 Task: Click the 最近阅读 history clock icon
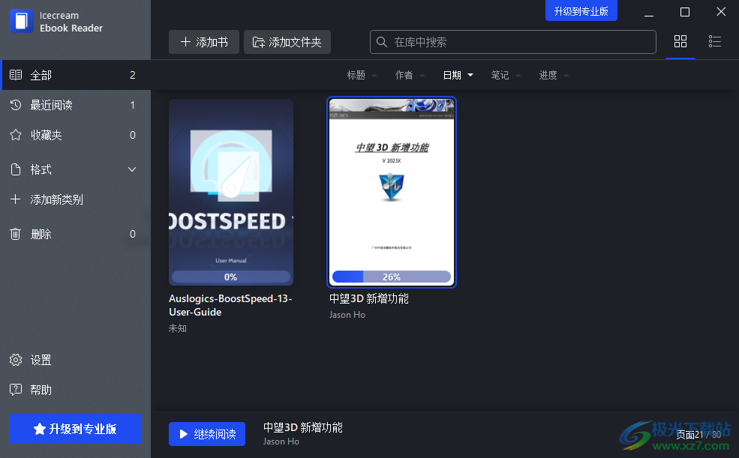16,105
